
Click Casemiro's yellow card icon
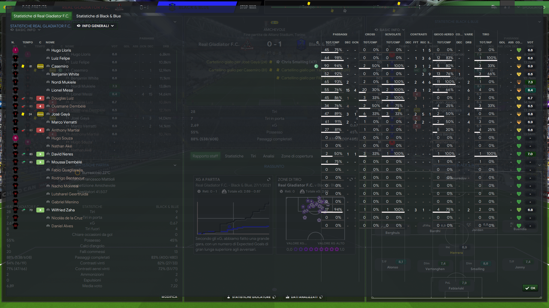(x=23, y=66)
